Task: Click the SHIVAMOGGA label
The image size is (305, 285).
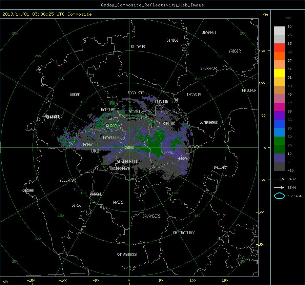Action: click(x=127, y=255)
